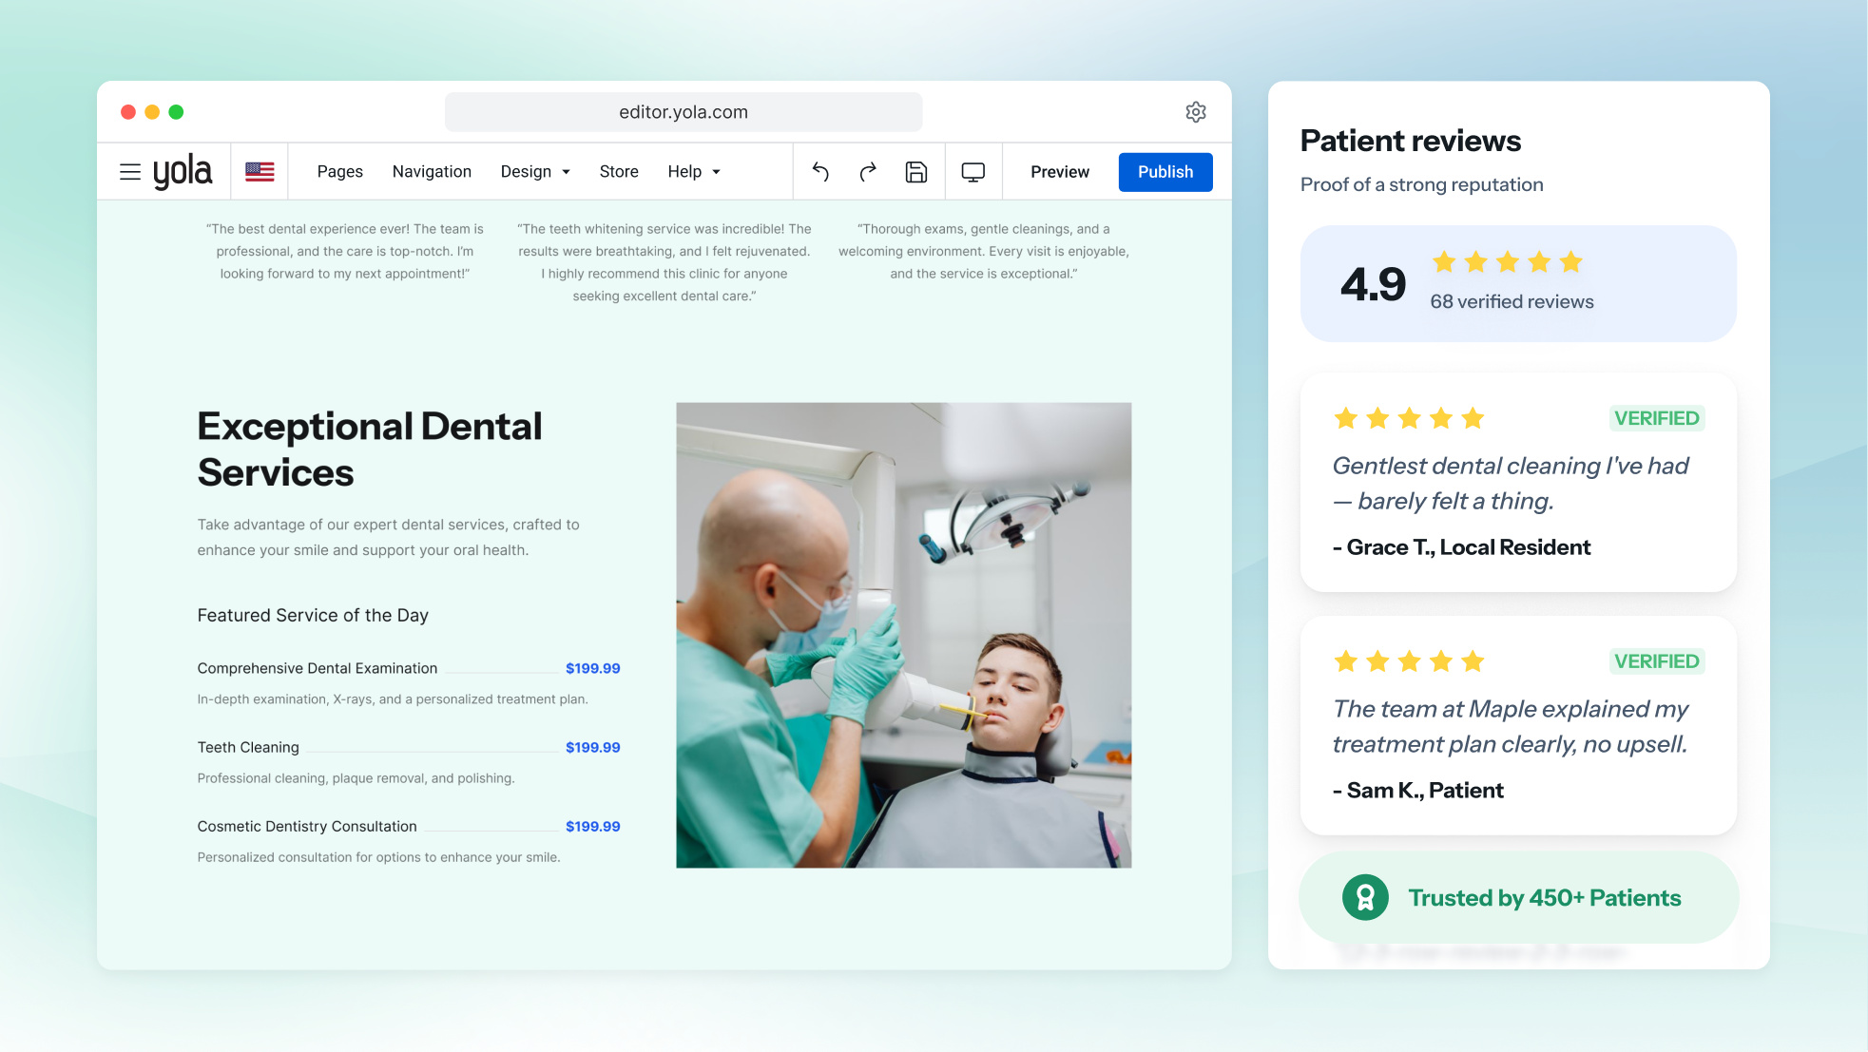Select the US flag language icon
The image size is (1868, 1052).
click(260, 172)
